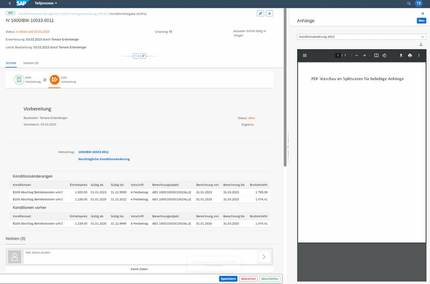
Task: Click the search magnifier icon
Action: click(x=409, y=3)
